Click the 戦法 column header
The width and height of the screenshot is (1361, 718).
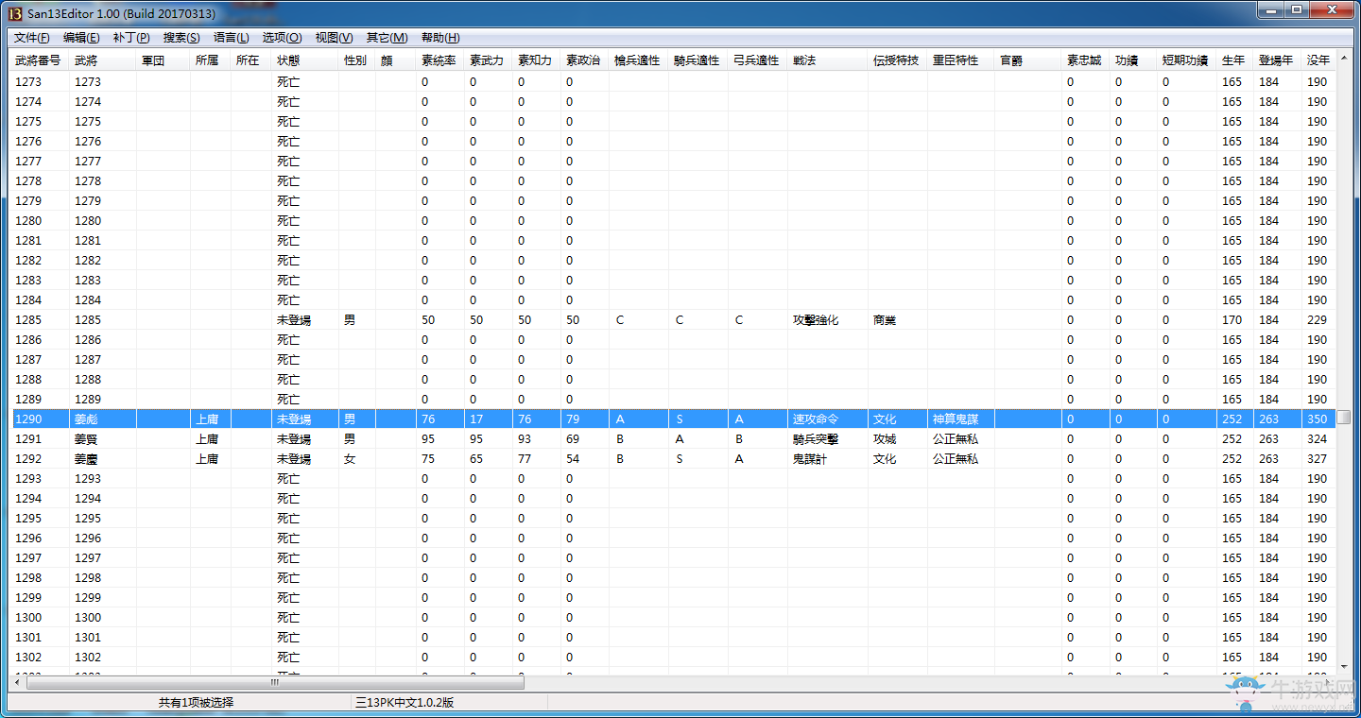tap(827, 60)
